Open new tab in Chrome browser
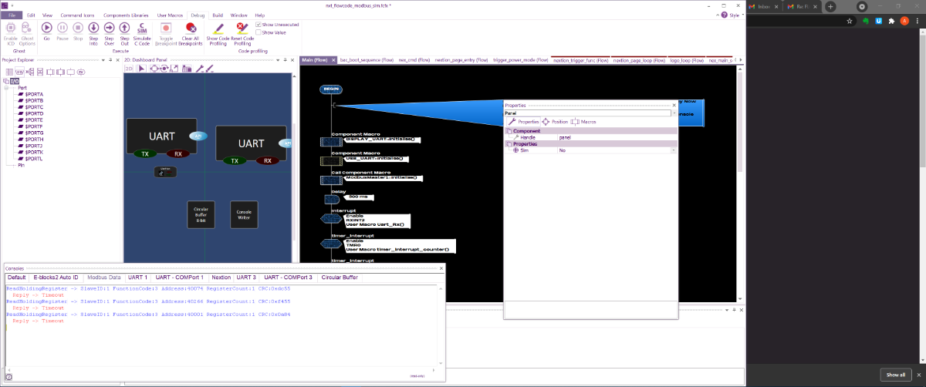 pos(831,6)
